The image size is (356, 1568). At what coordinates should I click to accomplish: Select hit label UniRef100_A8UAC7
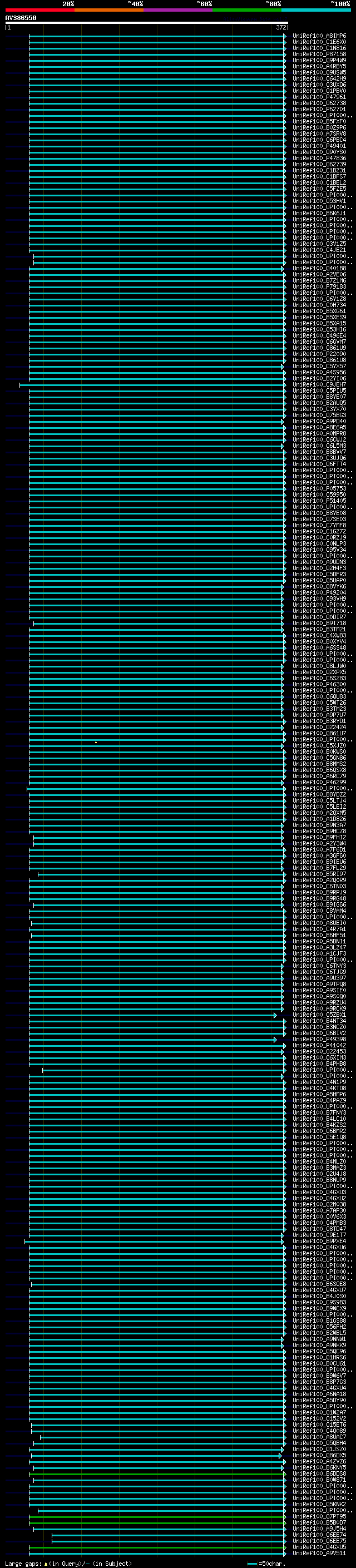click(x=319, y=1437)
